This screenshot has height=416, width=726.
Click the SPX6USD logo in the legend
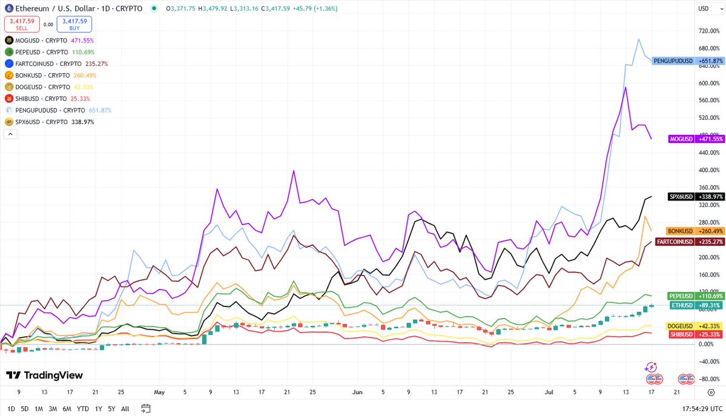(9, 122)
